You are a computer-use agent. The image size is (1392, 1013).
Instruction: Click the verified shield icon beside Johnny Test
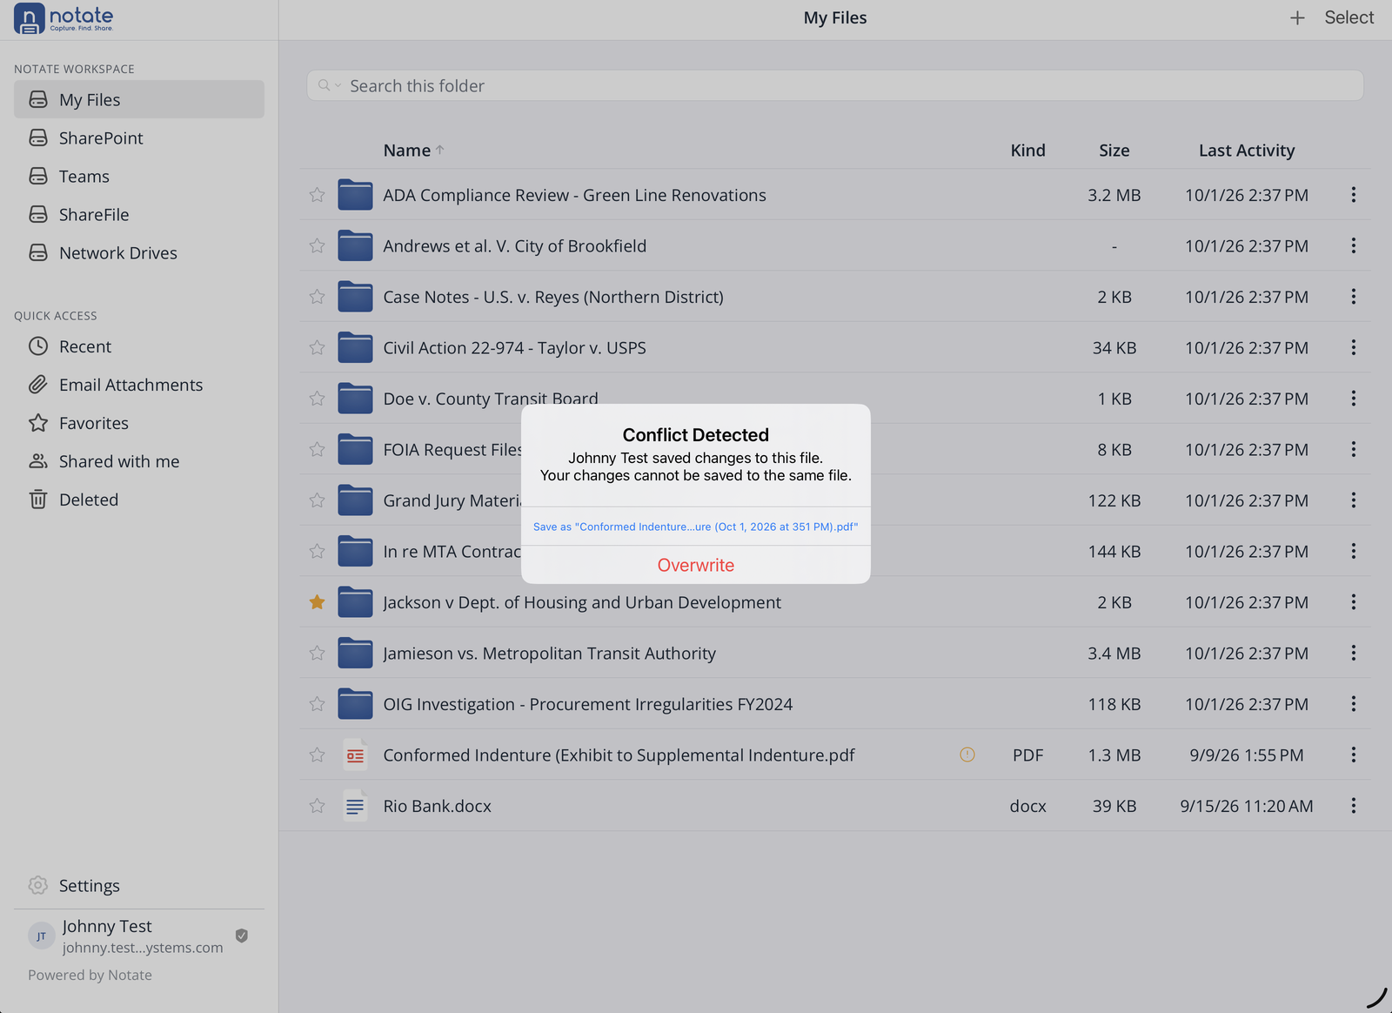pos(242,936)
